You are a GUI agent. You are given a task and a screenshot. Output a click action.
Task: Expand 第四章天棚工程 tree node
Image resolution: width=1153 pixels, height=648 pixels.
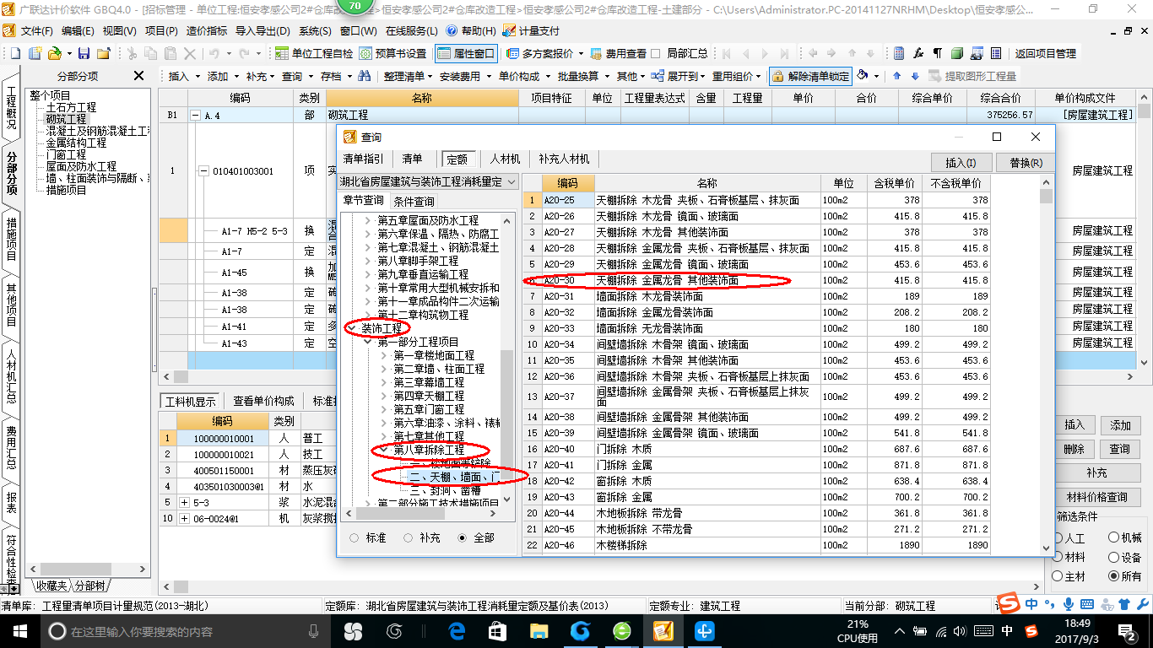[383, 396]
